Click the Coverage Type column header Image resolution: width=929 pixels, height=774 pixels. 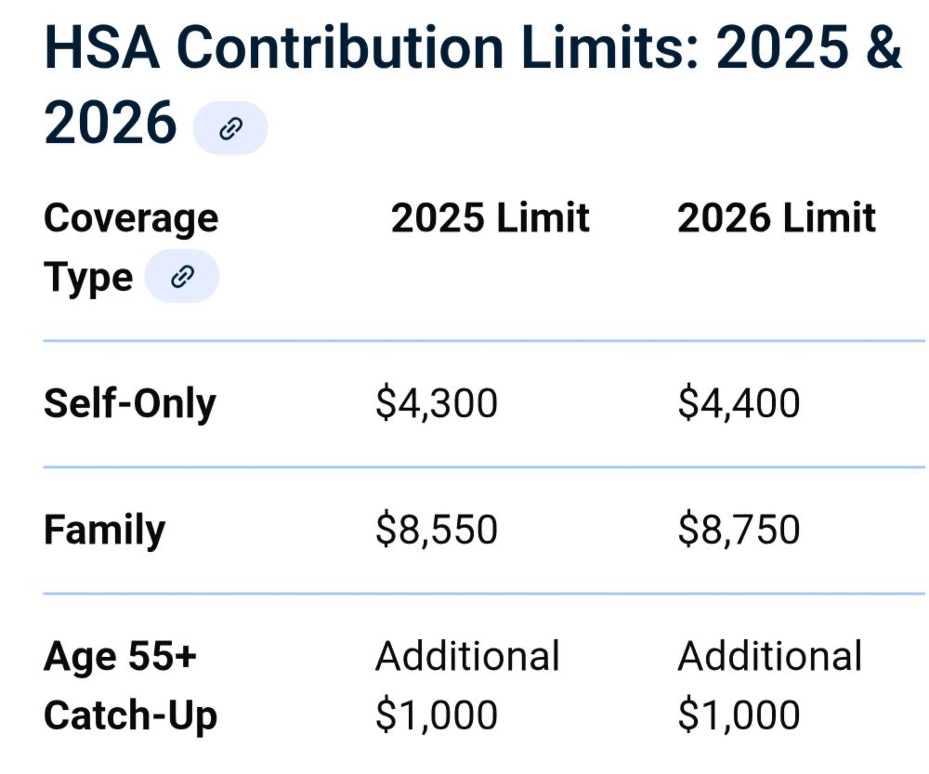coord(130,247)
